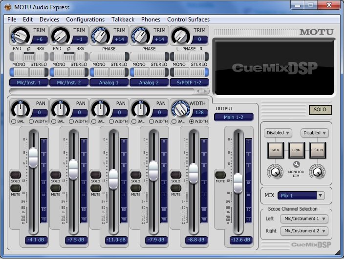This screenshot has height=259, width=345.
Task: Select the S/PDIF 1-2 channel label
Action: (x=189, y=82)
